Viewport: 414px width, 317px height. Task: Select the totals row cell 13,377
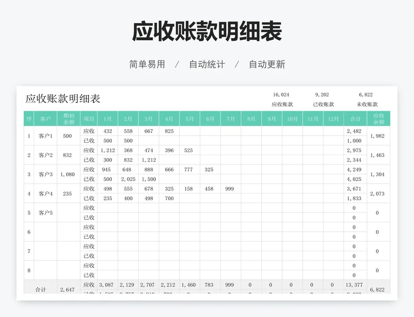356,285
